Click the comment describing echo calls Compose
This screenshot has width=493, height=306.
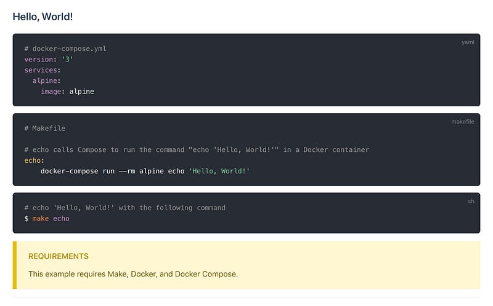(x=197, y=149)
